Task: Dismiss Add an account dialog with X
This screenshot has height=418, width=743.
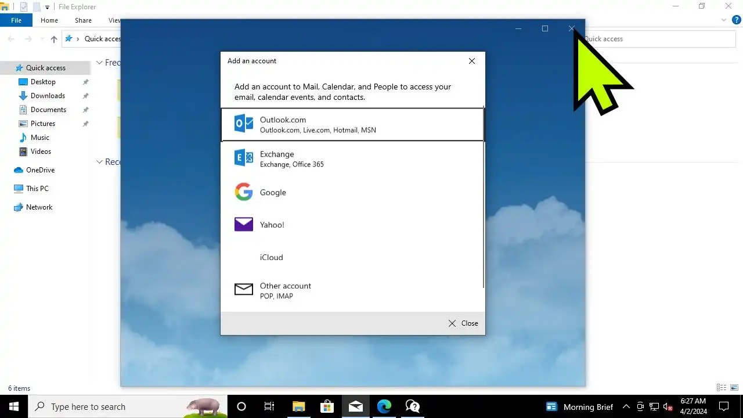Action: click(472, 61)
